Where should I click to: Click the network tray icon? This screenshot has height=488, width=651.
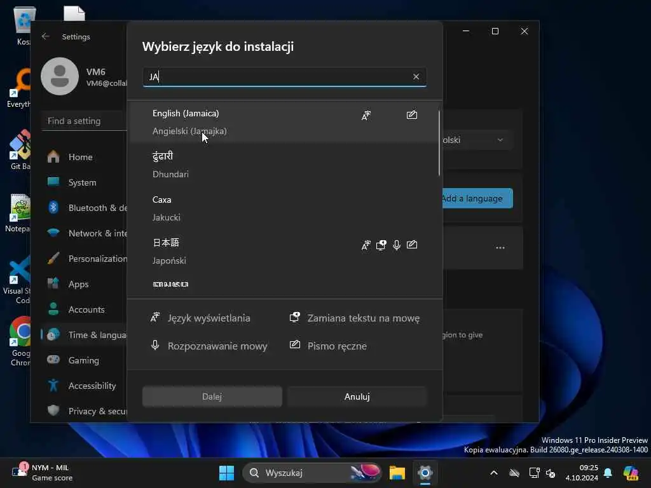(x=534, y=473)
